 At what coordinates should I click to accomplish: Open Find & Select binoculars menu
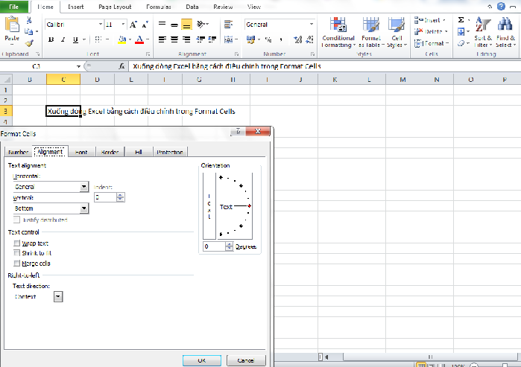tap(505, 32)
